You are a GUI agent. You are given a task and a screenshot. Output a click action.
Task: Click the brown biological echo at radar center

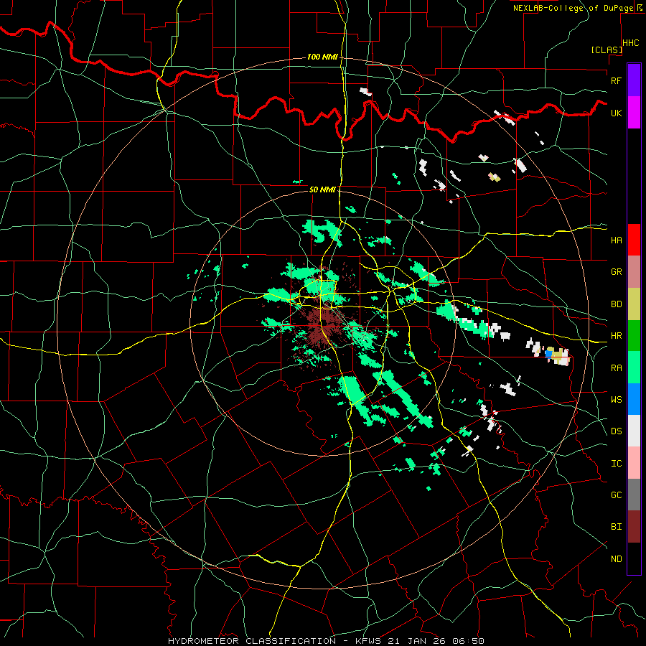[324, 324]
